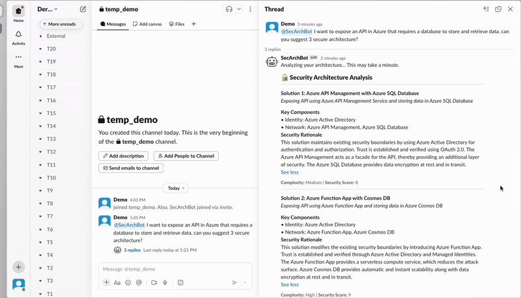This screenshot has width=521, height=298.
Task: Click the compose new message icon
Action: [83, 9]
